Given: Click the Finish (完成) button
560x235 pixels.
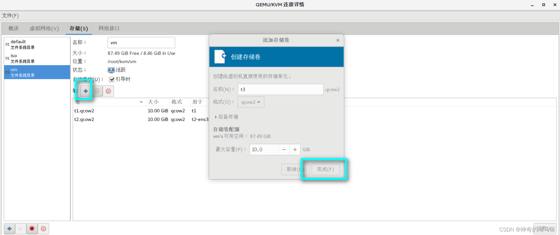Looking at the screenshot, I should (x=326, y=169).
